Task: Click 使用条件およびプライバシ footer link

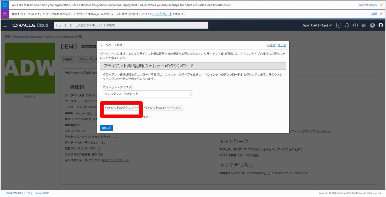Action: tap(19, 193)
